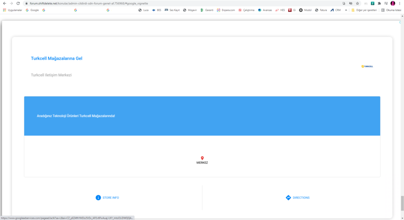This screenshot has width=404, height=220.
Task: Open the Enpara.com bookmark
Action: 226,10
